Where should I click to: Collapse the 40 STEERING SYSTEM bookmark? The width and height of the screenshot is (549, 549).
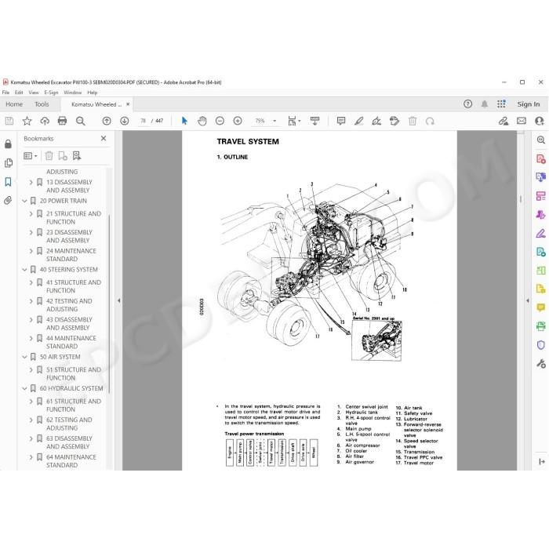[24, 270]
